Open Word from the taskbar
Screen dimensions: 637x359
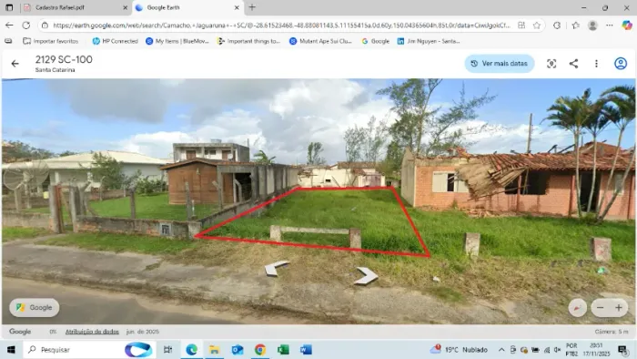(306, 350)
